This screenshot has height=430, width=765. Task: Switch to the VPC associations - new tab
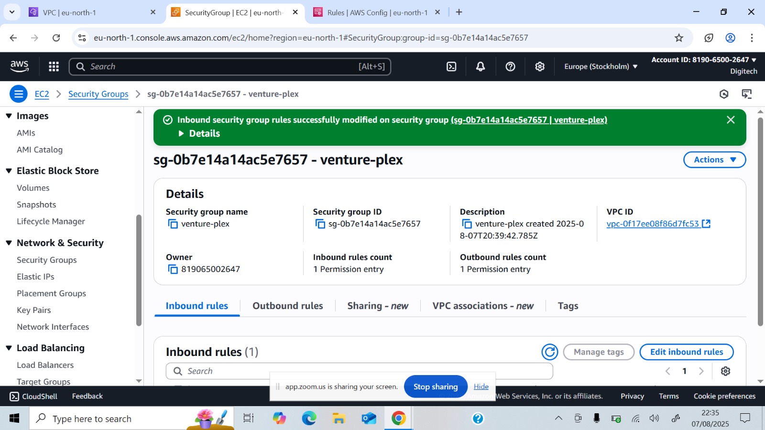point(483,306)
